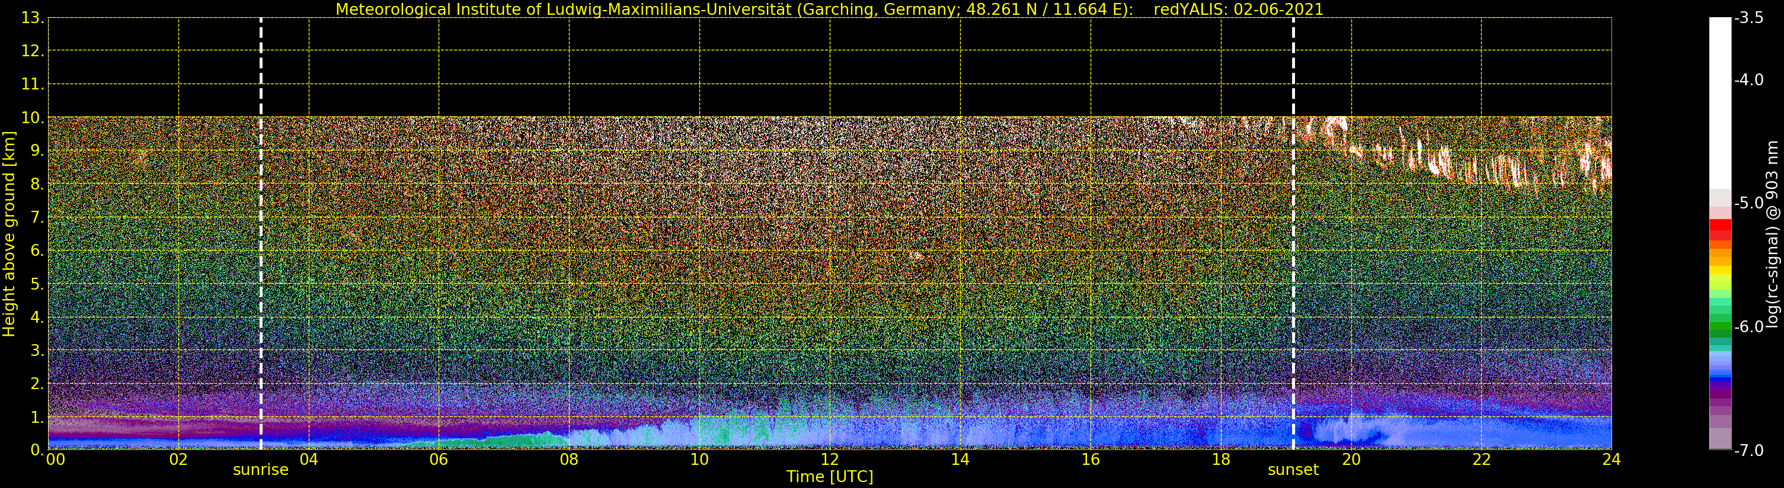Click the "06" time axis tick label
1784x488 pixels.
tap(439, 460)
